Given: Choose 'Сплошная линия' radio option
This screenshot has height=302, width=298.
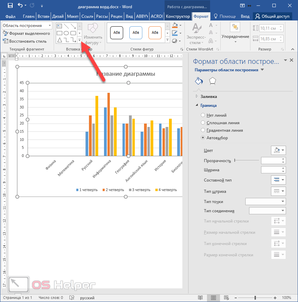Looking at the screenshot, I should click(x=203, y=123).
